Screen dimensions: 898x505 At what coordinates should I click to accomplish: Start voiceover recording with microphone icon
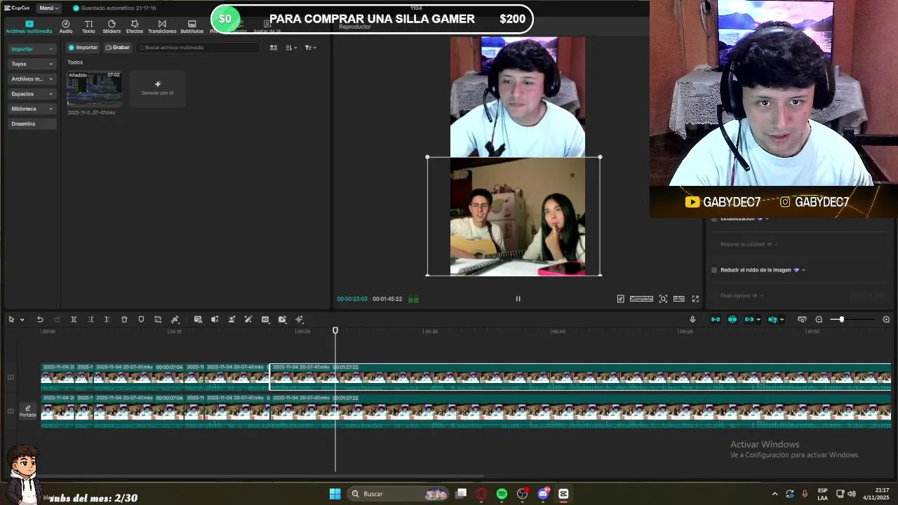[692, 320]
